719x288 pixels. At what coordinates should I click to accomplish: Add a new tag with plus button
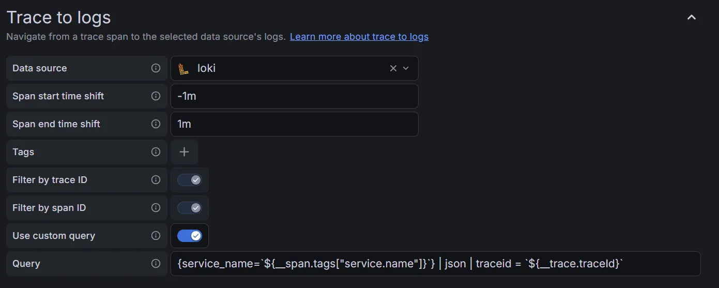click(184, 152)
